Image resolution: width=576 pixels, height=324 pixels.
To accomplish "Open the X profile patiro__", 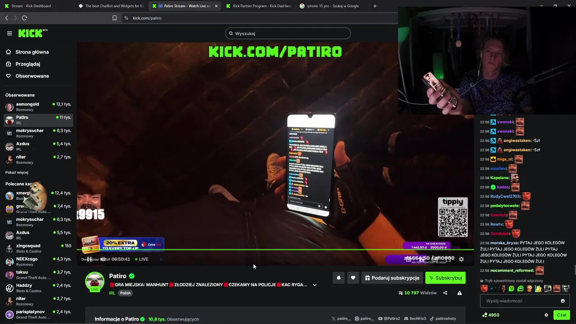I will click(341, 319).
